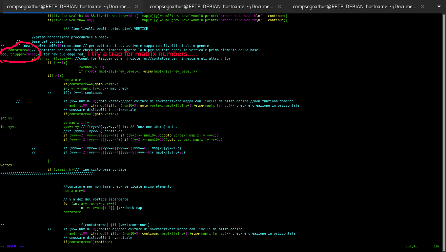Image resolution: width=446 pixels, height=252 pixels.
Task: Click '//if (vyv>6||vyv<-6) continue;' comment
Action: 93,131
